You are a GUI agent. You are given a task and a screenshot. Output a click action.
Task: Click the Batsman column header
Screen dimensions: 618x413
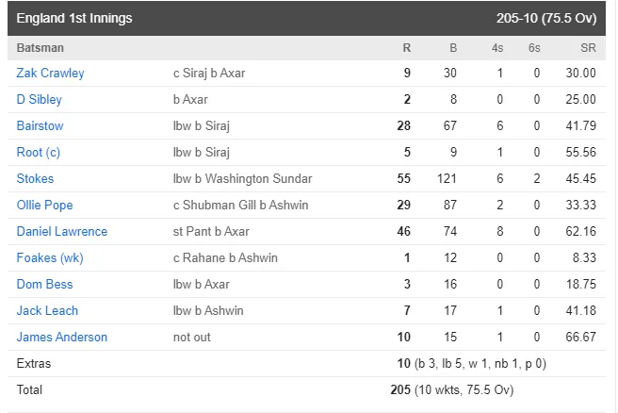click(40, 48)
